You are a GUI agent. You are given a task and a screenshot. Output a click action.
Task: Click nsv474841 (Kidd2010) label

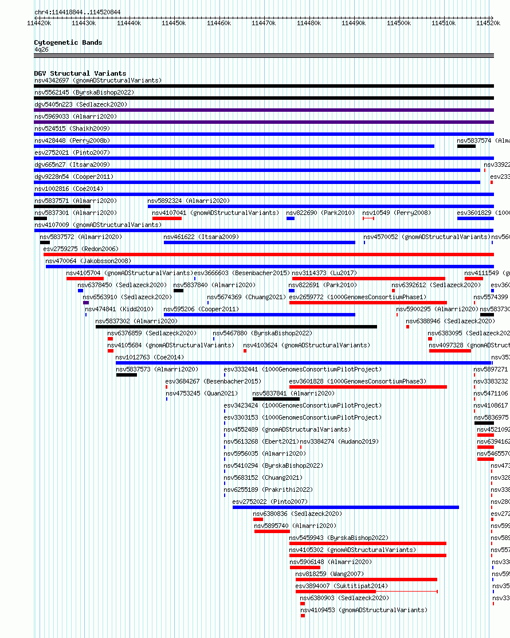point(119,309)
